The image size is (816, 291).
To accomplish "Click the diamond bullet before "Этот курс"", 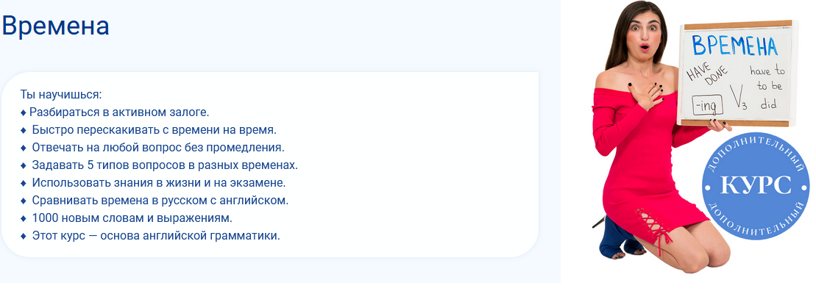I will click(x=23, y=236).
